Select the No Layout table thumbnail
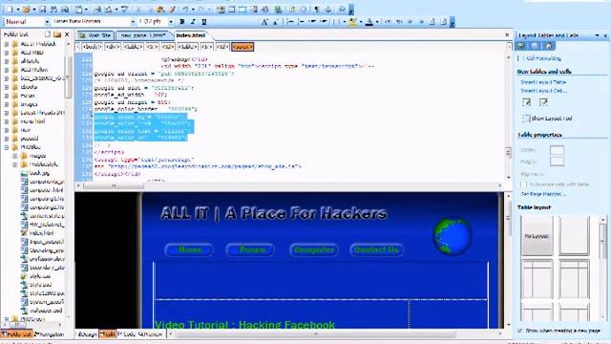 click(x=537, y=236)
